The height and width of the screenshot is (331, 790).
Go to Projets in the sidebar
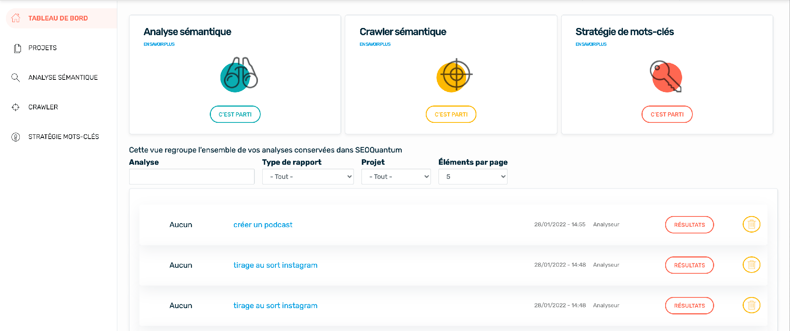pyautogui.click(x=43, y=48)
